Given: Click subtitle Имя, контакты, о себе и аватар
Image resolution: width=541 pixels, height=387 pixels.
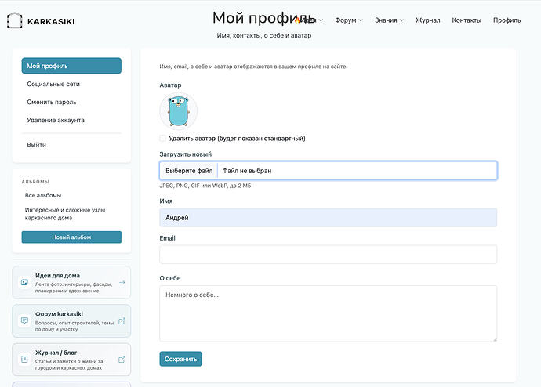Looking at the screenshot, I should click(264, 35).
